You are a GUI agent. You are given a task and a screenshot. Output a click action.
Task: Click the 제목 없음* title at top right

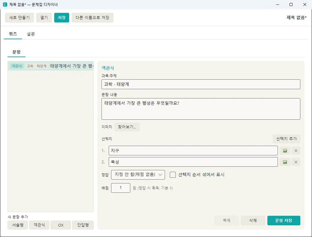coord(296,17)
